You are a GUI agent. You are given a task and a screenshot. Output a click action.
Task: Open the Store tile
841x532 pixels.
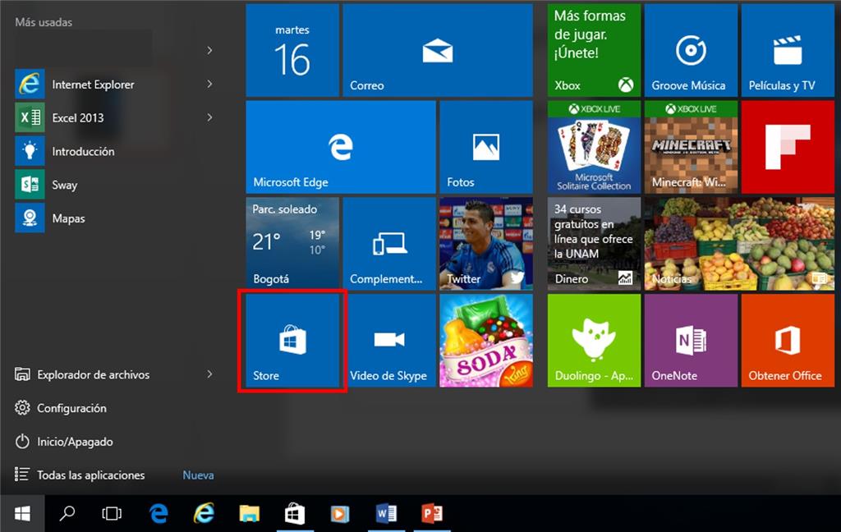click(x=292, y=341)
